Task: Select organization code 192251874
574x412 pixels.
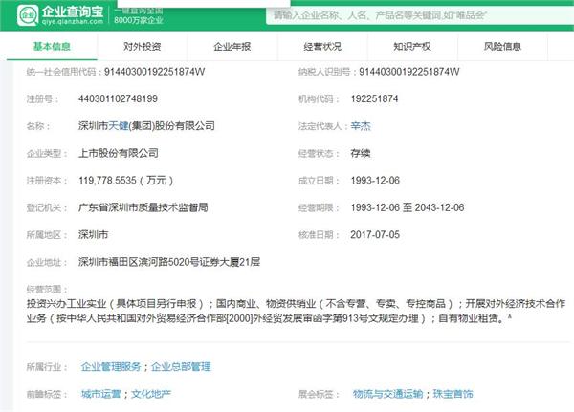Action: 374,98
